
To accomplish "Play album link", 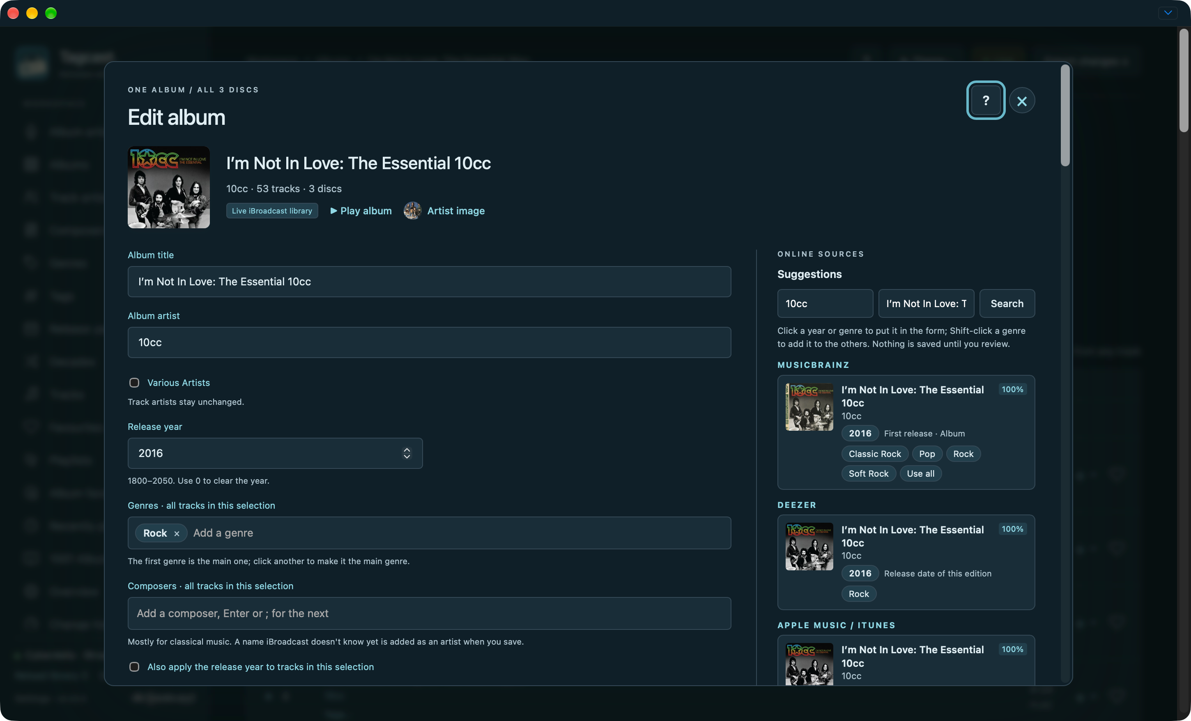I will pos(361,211).
